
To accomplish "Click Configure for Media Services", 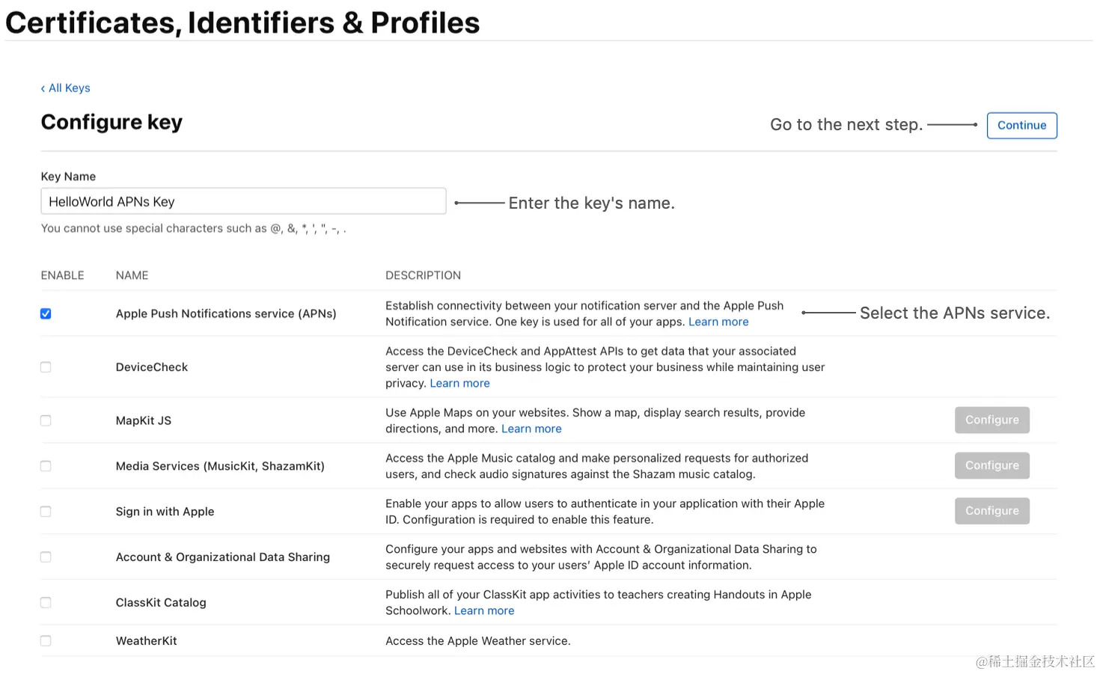I will (991, 465).
